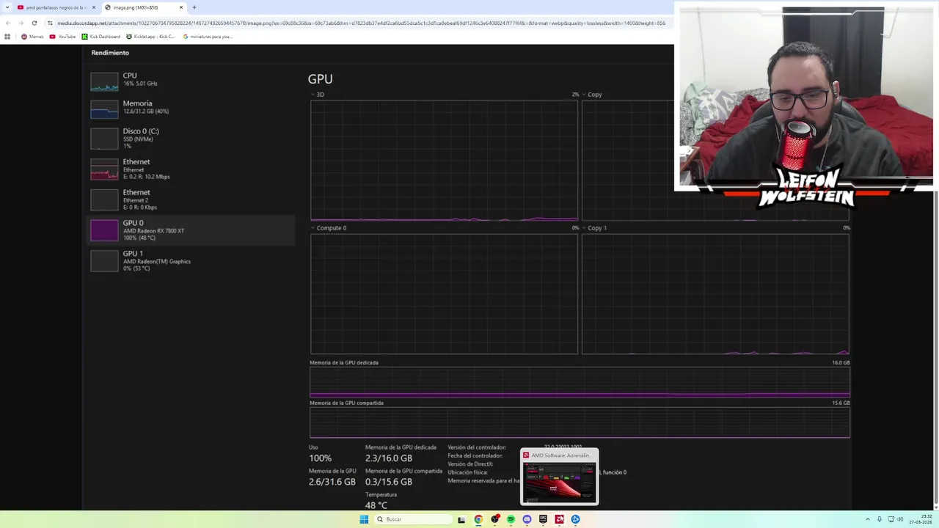This screenshot has width=939, height=528.
Task: Click the Chrome address bar URL
Action: [361, 23]
